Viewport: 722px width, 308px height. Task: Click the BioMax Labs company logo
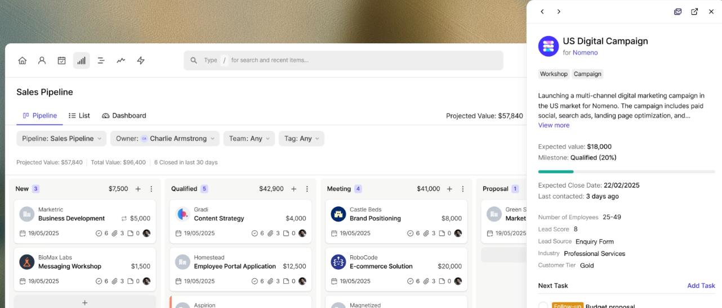click(x=27, y=262)
